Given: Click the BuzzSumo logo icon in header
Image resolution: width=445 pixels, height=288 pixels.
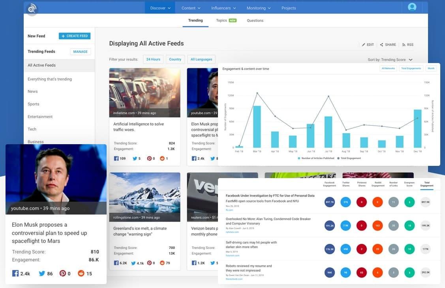Looking at the screenshot, I should pos(32,9).
